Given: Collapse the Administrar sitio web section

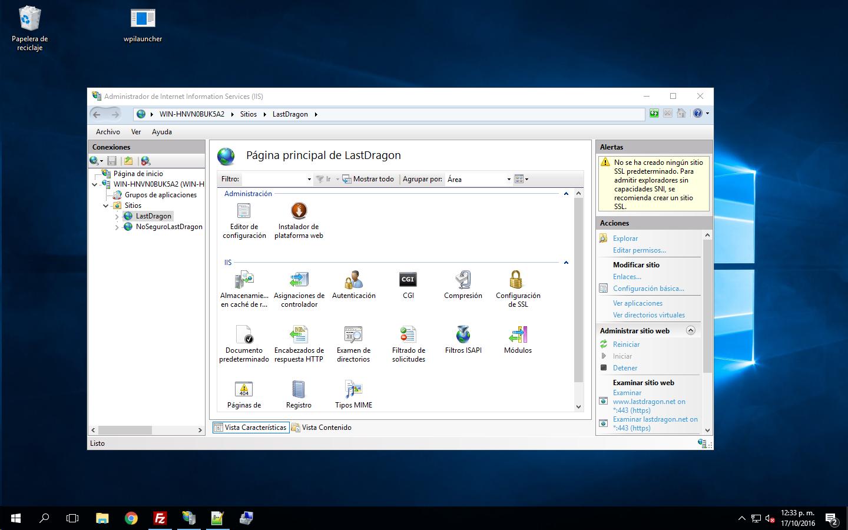Looking at the screenshot, I should tap(691, 331).
